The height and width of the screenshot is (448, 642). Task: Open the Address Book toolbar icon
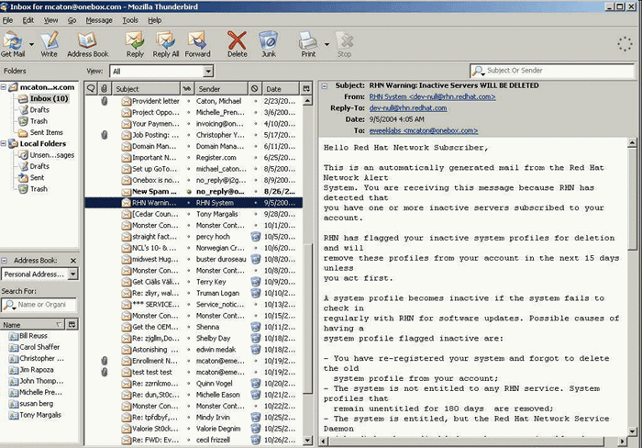[x=88, y=44]
